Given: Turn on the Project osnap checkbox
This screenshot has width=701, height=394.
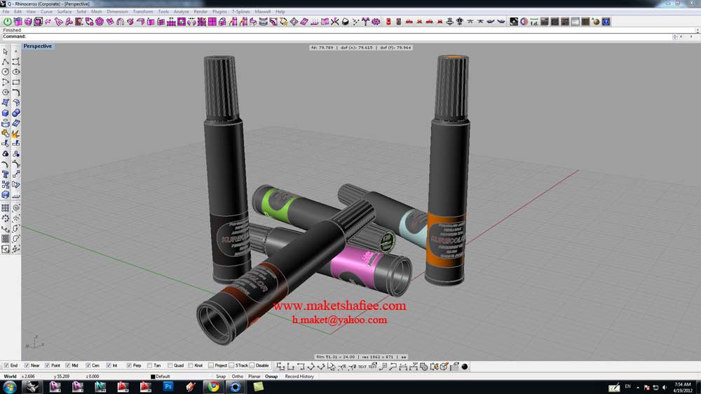Looking at the screenshot, I should tap(211, 366).
